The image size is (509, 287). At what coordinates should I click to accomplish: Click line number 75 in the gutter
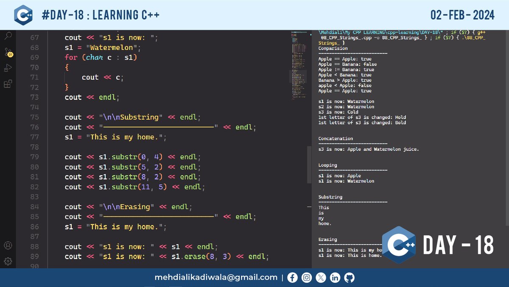coord(34,117)
